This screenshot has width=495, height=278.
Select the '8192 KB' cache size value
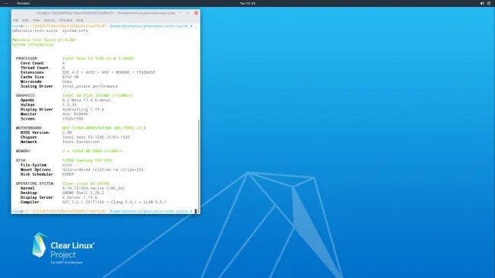tap(70, 77)
